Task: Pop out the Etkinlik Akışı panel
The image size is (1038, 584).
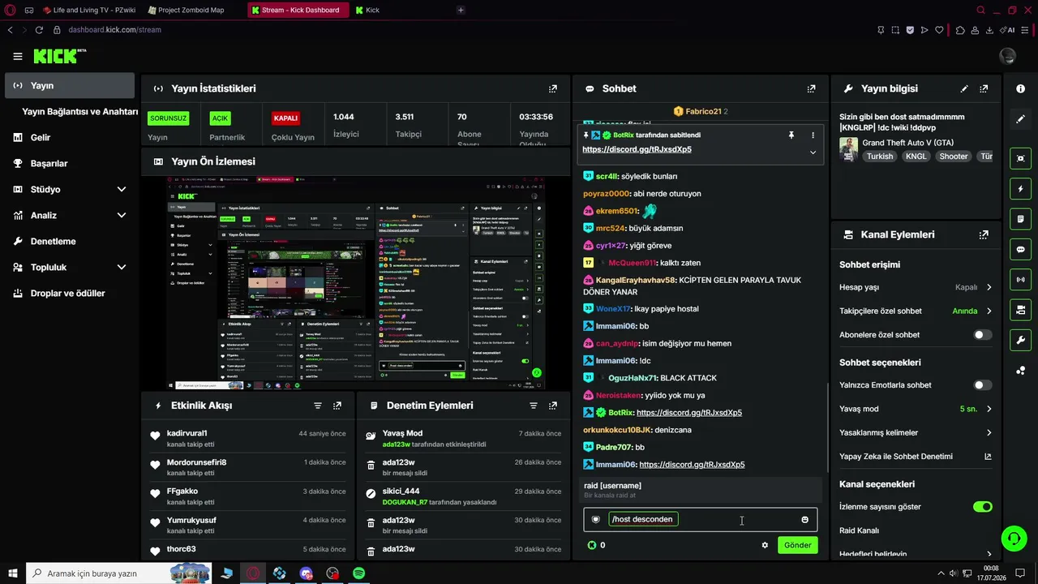Action: [337, 406]
